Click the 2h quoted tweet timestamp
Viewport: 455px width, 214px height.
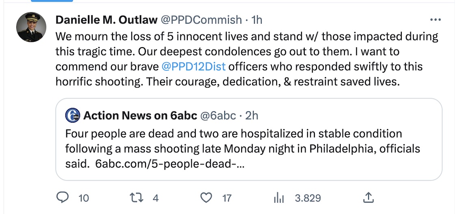(252, 116)
